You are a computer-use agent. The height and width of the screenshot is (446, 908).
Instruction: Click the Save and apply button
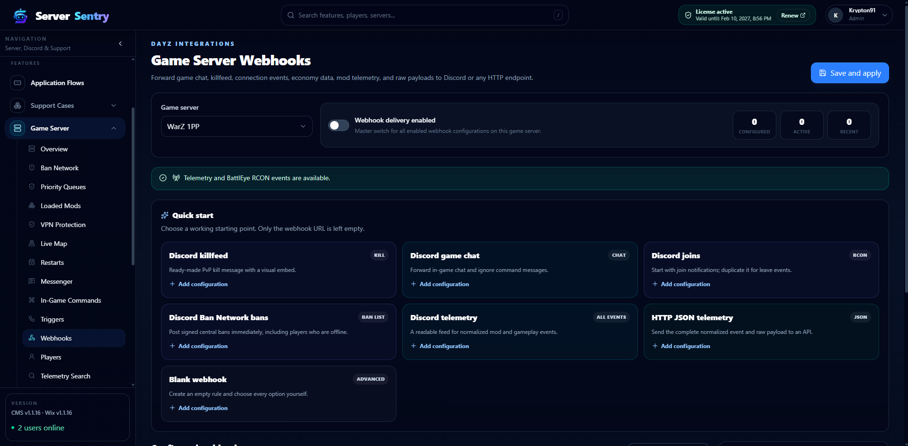[x=850, y=73]
